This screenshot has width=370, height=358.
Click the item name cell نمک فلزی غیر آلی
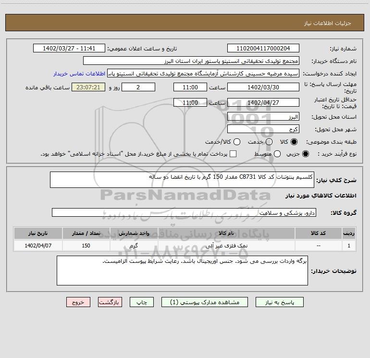pyautogui.click(x=226, y=246)
